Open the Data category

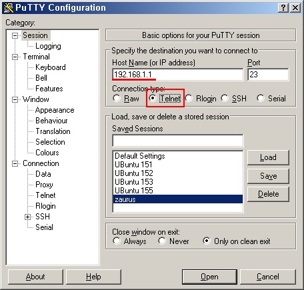point(43,174)
